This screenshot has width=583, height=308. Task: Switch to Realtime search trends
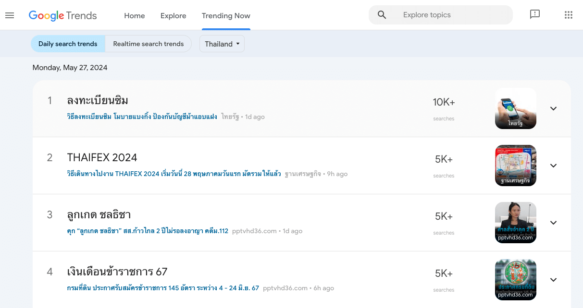point(149,44)
